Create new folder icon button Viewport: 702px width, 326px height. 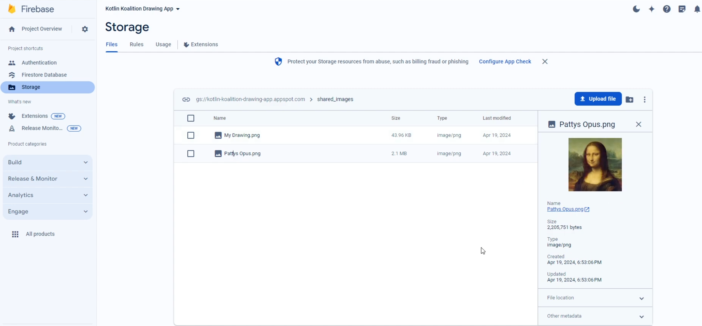point(629,99)
